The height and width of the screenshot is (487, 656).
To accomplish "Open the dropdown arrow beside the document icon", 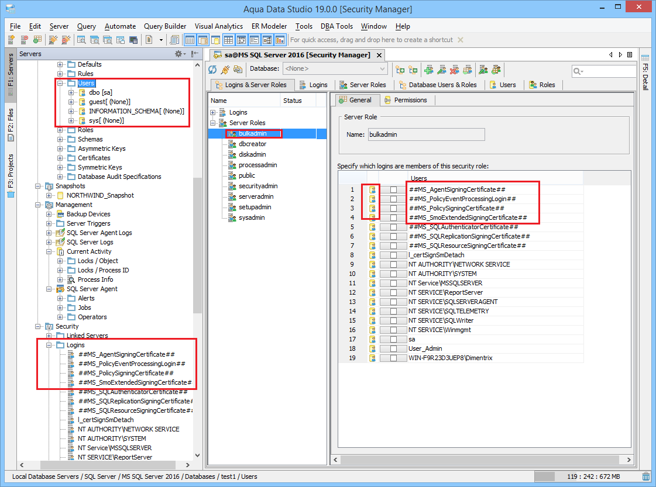I will click(161, 40).
